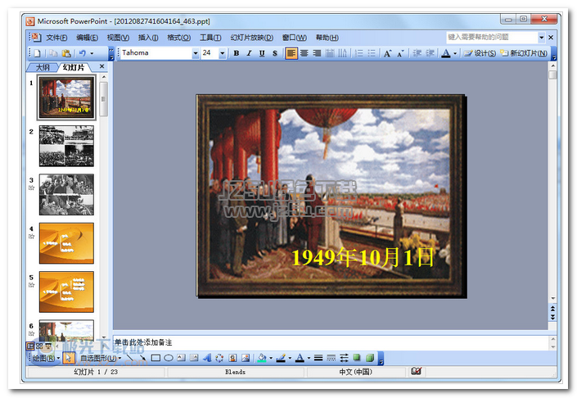
Task: Select slide 4 orange thumbnail
Action: click(66, 243)
